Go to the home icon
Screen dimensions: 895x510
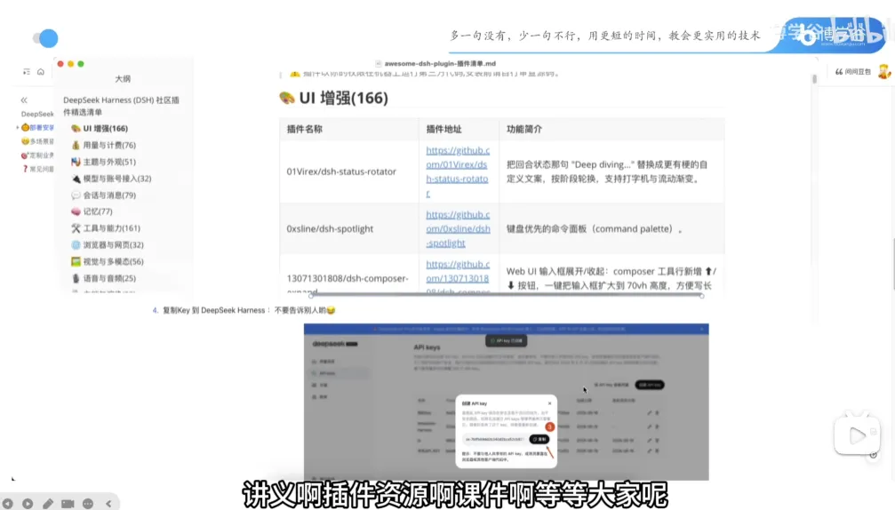tap(41, 72)
